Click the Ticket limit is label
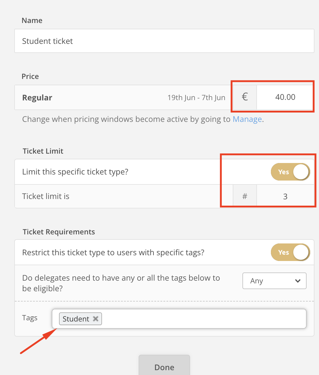 click(x=46, y=196)
